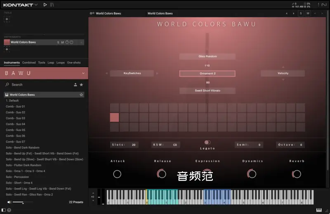Adjust the browser preview volume slider

(23, 202)
